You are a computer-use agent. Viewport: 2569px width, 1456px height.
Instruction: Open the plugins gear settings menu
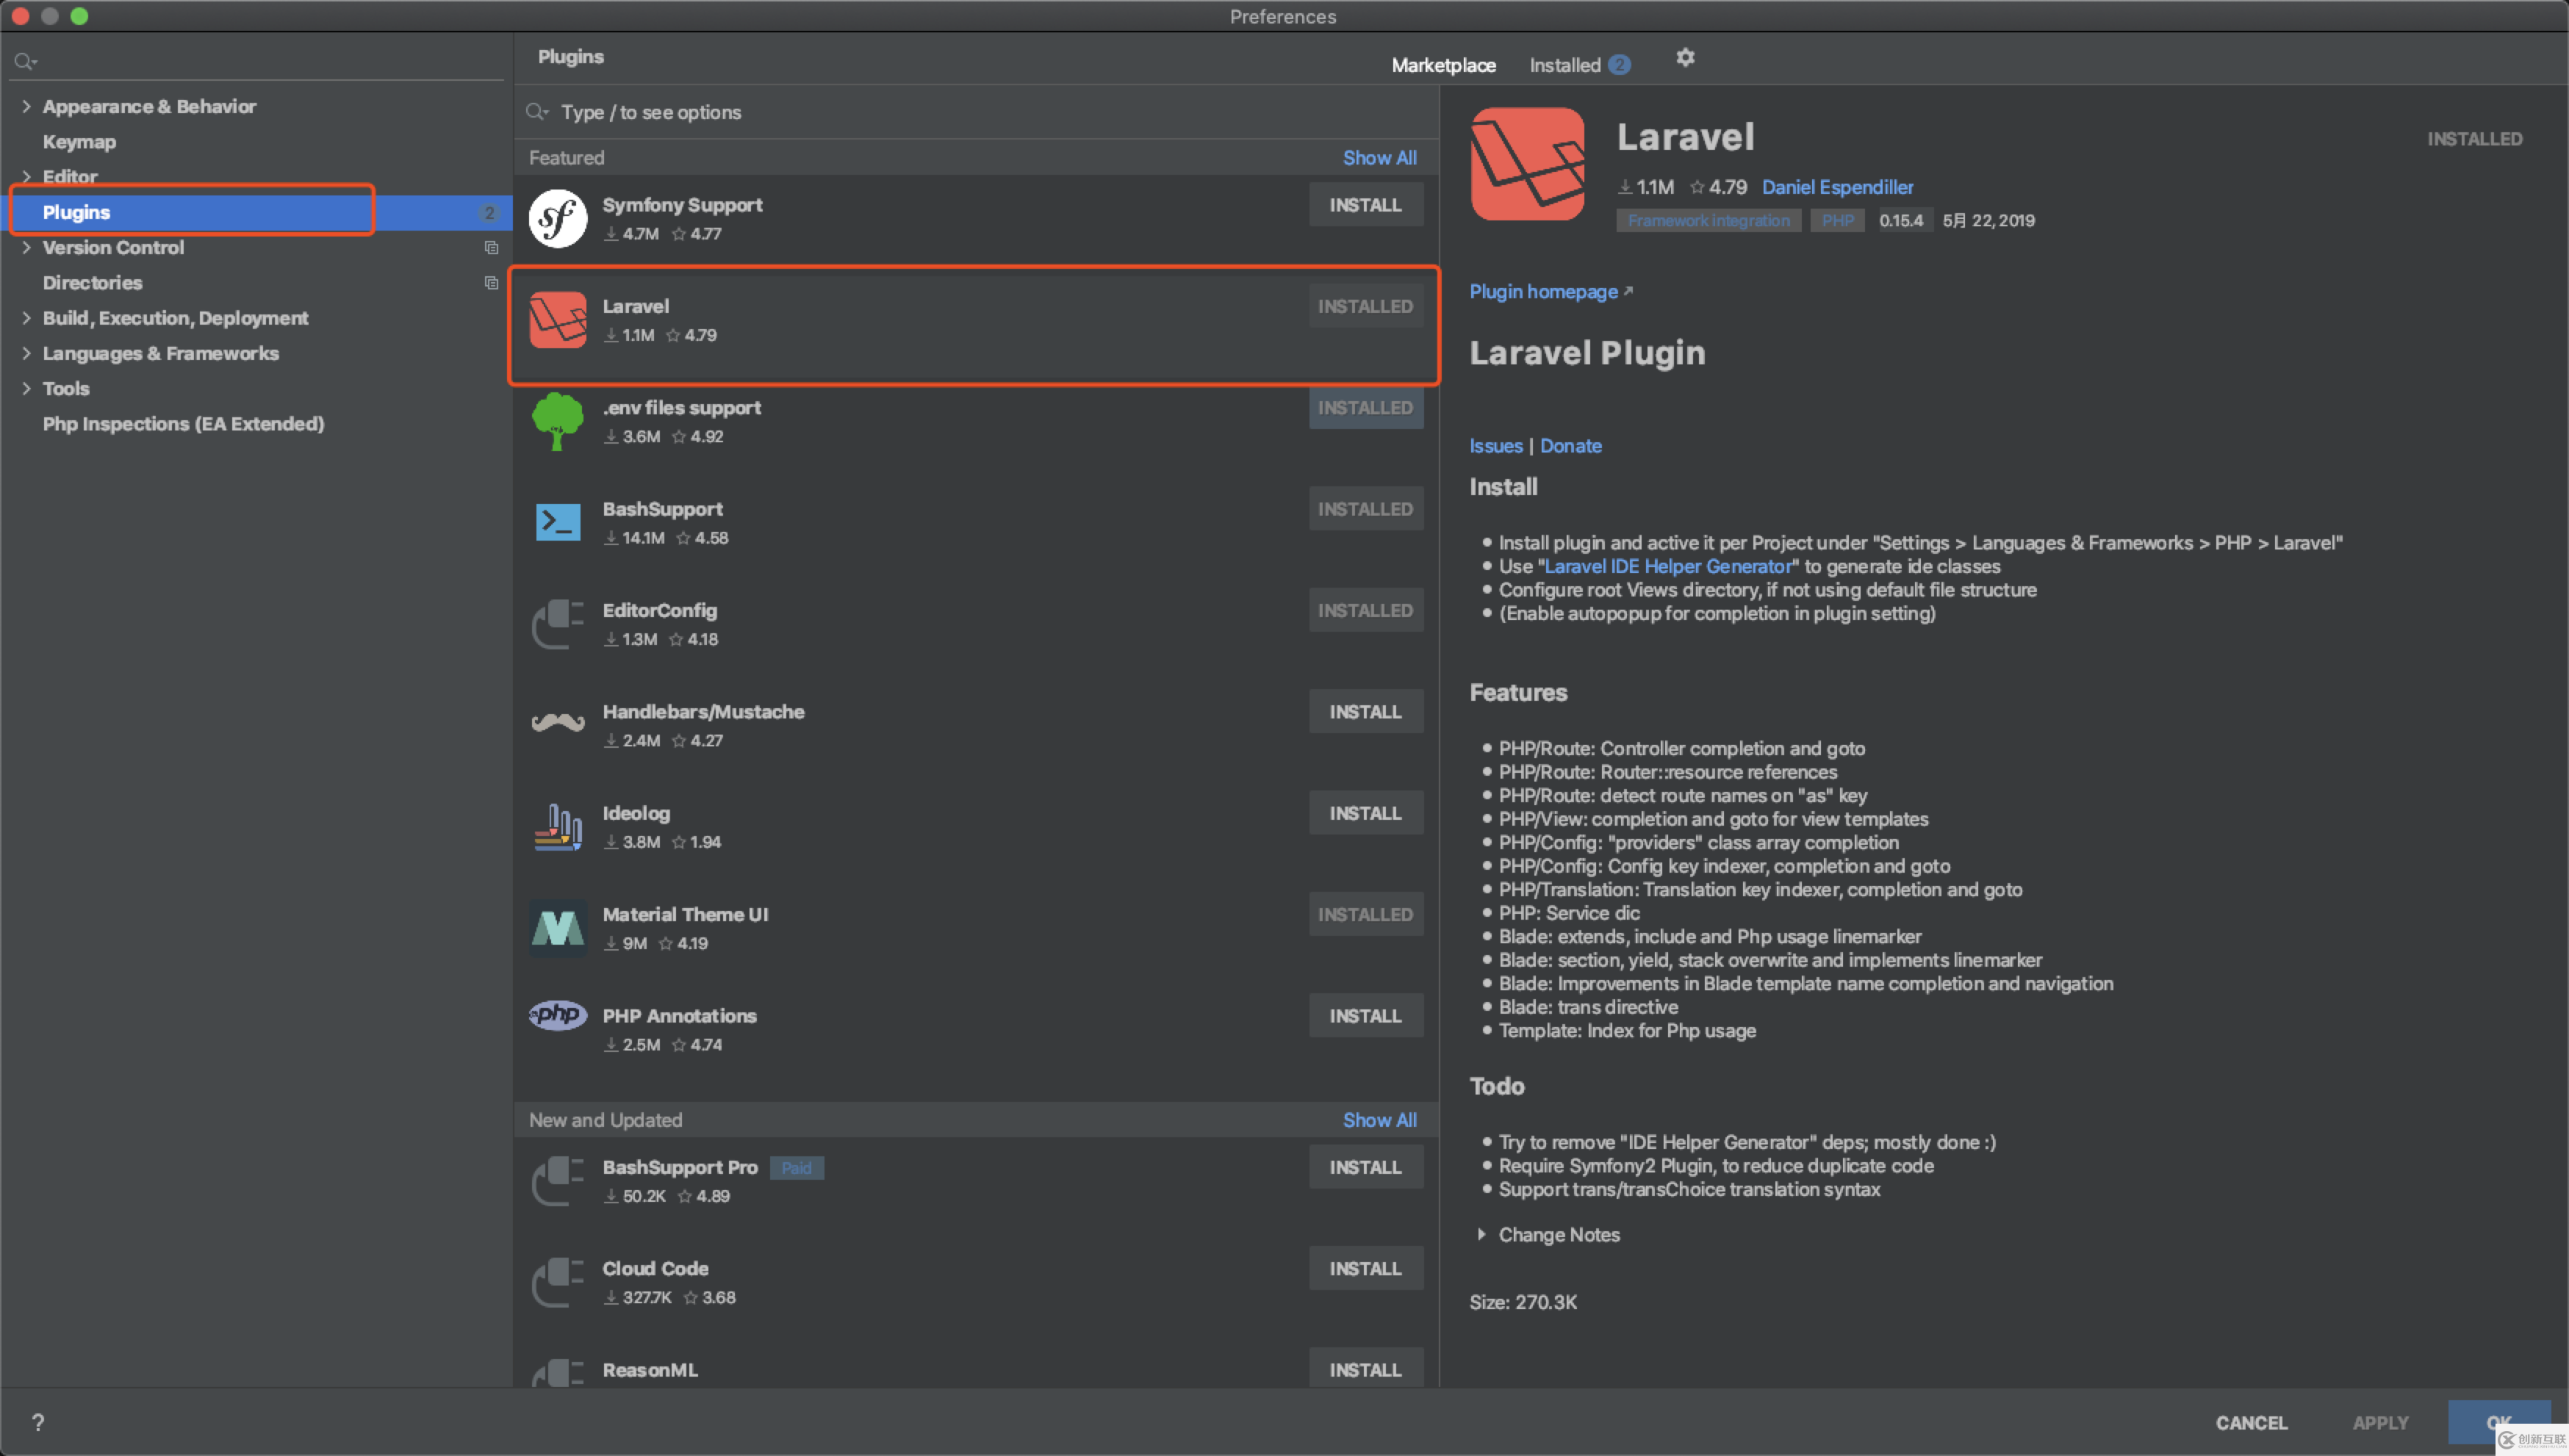click(1685, 58)
